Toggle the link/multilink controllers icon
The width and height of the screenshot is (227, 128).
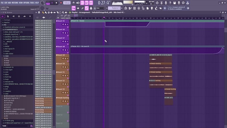[x=86, y=8]
